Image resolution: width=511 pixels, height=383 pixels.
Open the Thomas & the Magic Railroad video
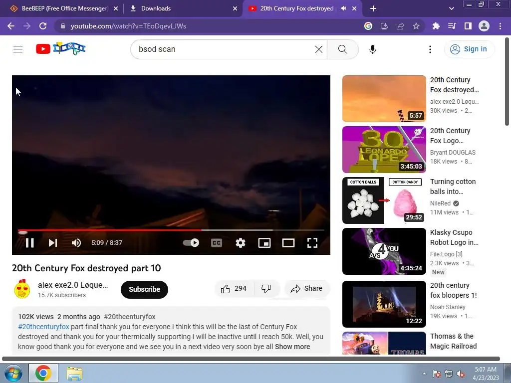pyautogui.click(x=384, y=343)
